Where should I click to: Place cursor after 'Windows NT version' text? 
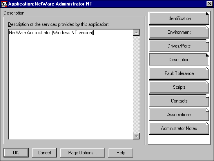[93, 33]
